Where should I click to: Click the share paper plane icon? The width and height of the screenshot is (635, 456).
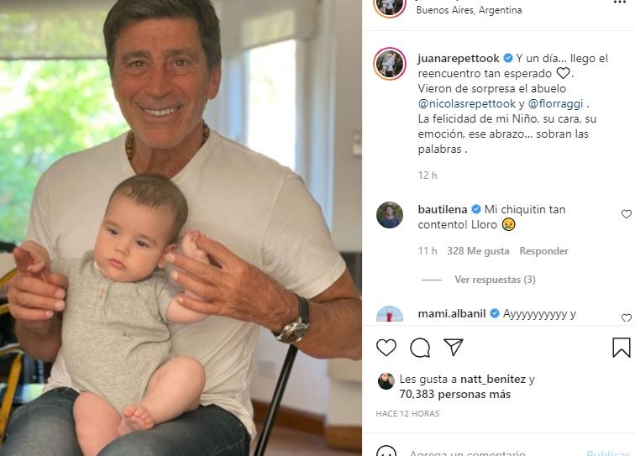click(454, 348)
